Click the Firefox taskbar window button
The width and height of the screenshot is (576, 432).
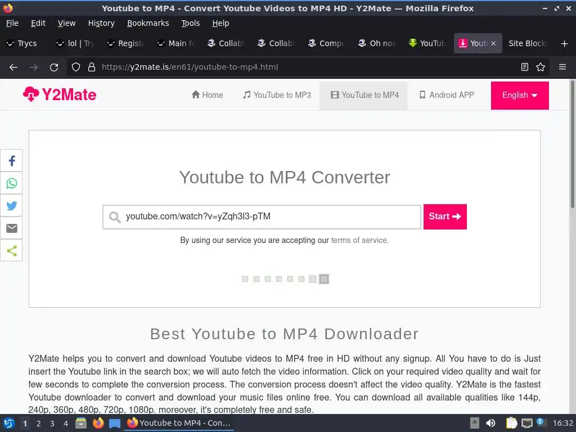click(x=179, y=423)
